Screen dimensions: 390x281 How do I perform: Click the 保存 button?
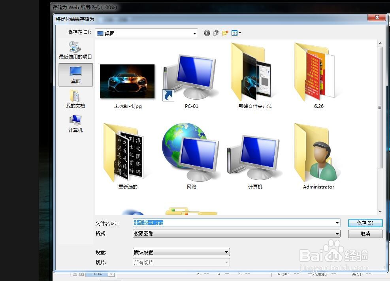pos(365,223)
